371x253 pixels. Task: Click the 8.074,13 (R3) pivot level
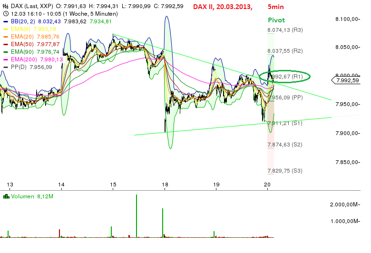[285, 30]
